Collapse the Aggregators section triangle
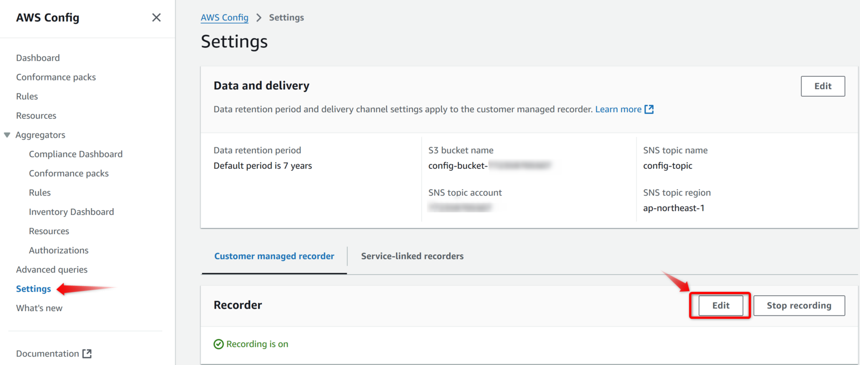 click(x=7, y=135)
